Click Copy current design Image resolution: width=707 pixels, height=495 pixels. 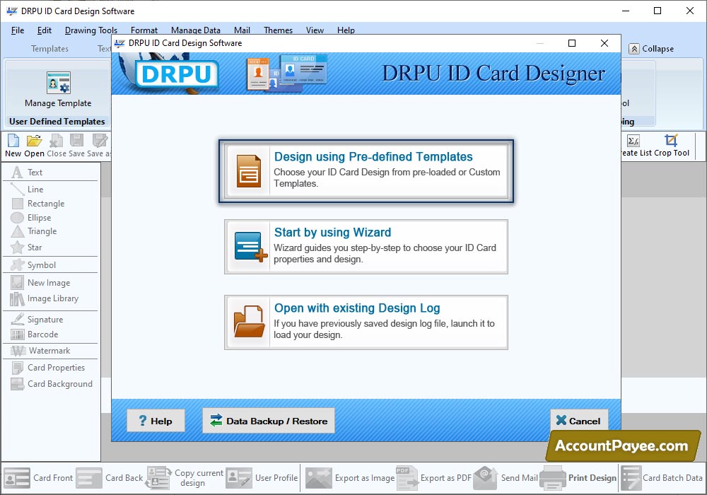(185, 478)
